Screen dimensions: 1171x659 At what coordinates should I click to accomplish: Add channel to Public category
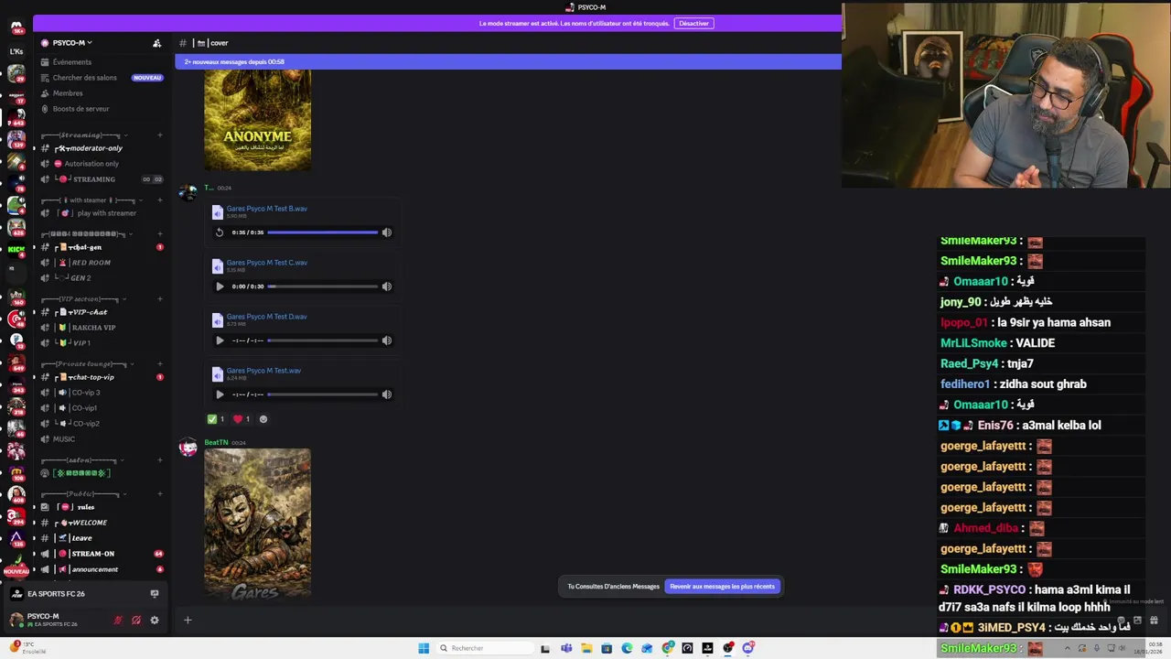[159, 493]
